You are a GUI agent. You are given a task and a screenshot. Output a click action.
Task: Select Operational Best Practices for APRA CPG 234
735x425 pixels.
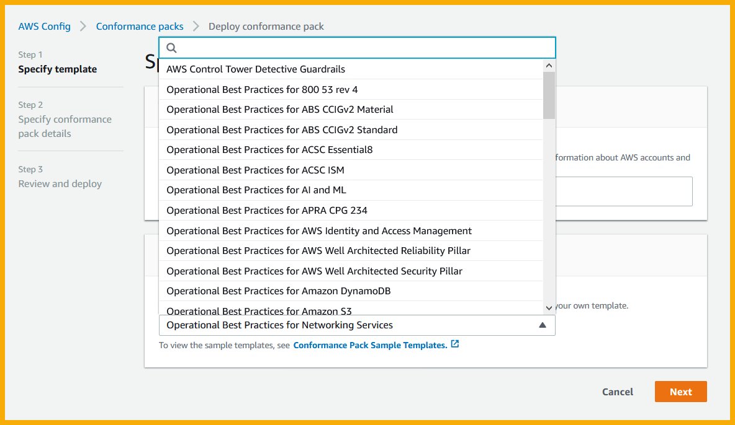point(351,211)
